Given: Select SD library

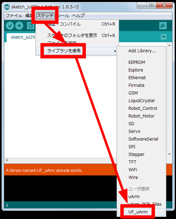Looking at the screenshot, I should [x=131, y=124].
